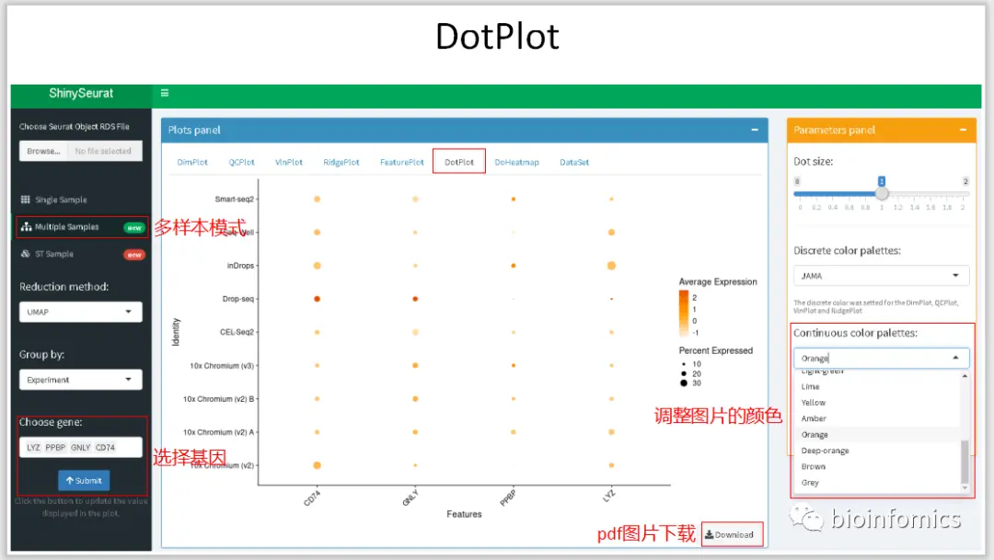Open the Reduction method UMAP dropdown
The width and height of the screenshot is (994, 560).
(80, 312)
